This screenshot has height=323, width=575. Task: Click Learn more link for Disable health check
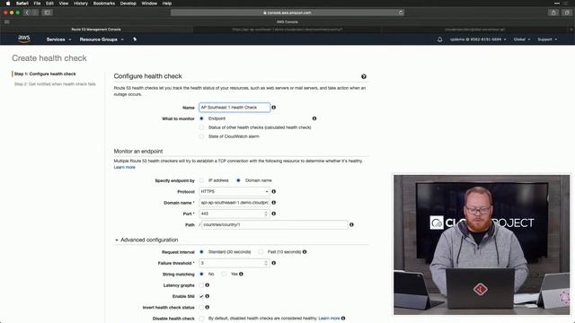click(x=329, y=319)
